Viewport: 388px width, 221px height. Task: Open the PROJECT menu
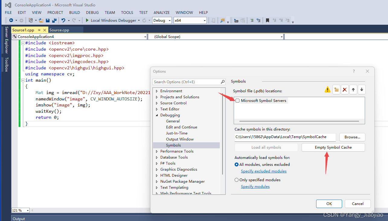point(55,12)
